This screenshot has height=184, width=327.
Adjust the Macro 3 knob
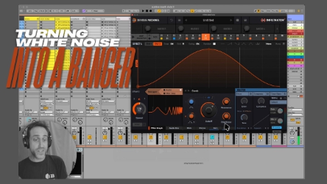pos(213,29)
